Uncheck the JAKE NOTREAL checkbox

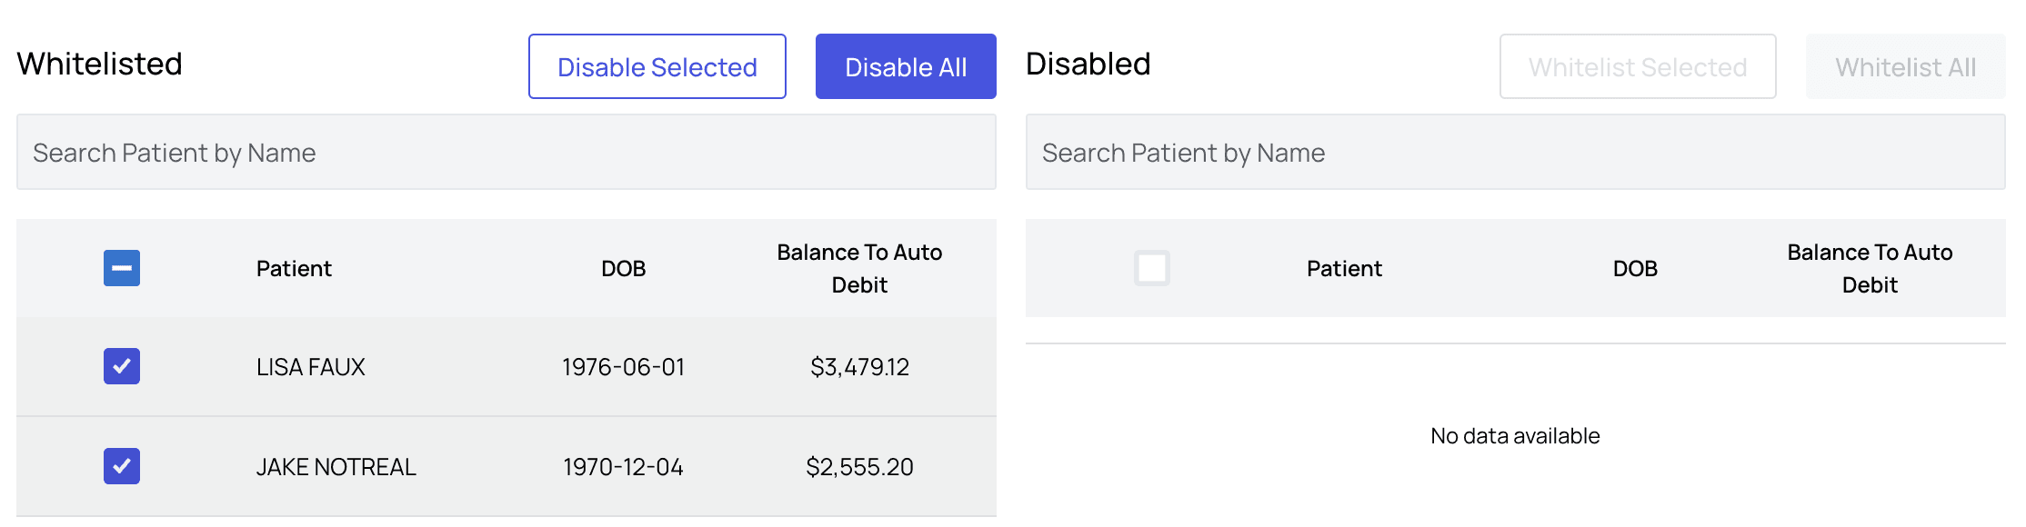pos(122,466)
